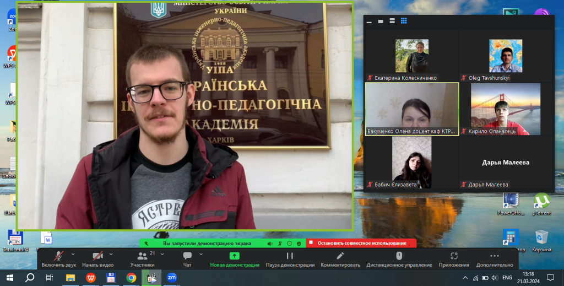Select Oleg Tavshunskyi video tile
Image resolution: width=564 pixels, height=286 pixels.
tap(506, 56)
